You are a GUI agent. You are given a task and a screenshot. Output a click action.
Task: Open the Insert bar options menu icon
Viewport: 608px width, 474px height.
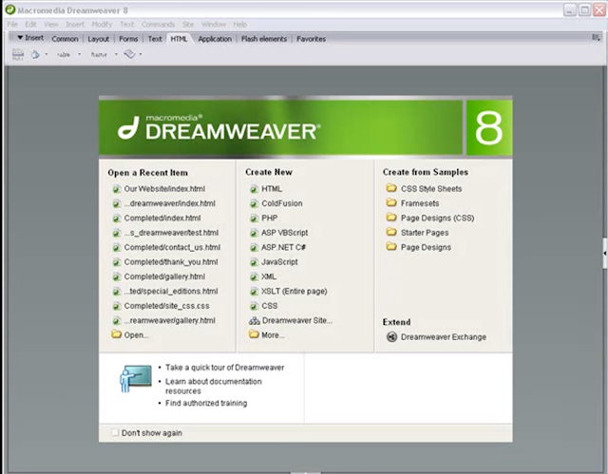pyautogui.click(x=596, y=38)
